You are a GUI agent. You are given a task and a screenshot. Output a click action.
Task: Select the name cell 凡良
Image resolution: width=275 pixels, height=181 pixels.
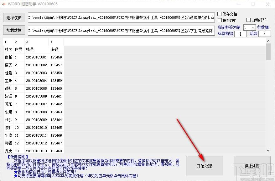(8, 151)
